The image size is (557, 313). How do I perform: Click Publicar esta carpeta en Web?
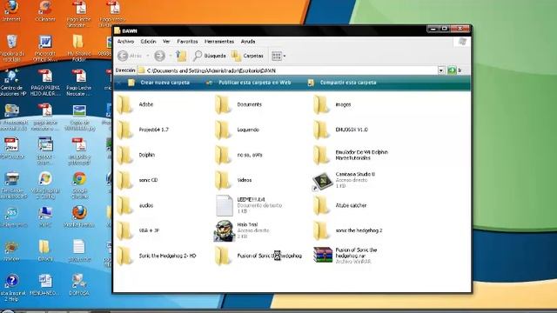pos(249,83)
